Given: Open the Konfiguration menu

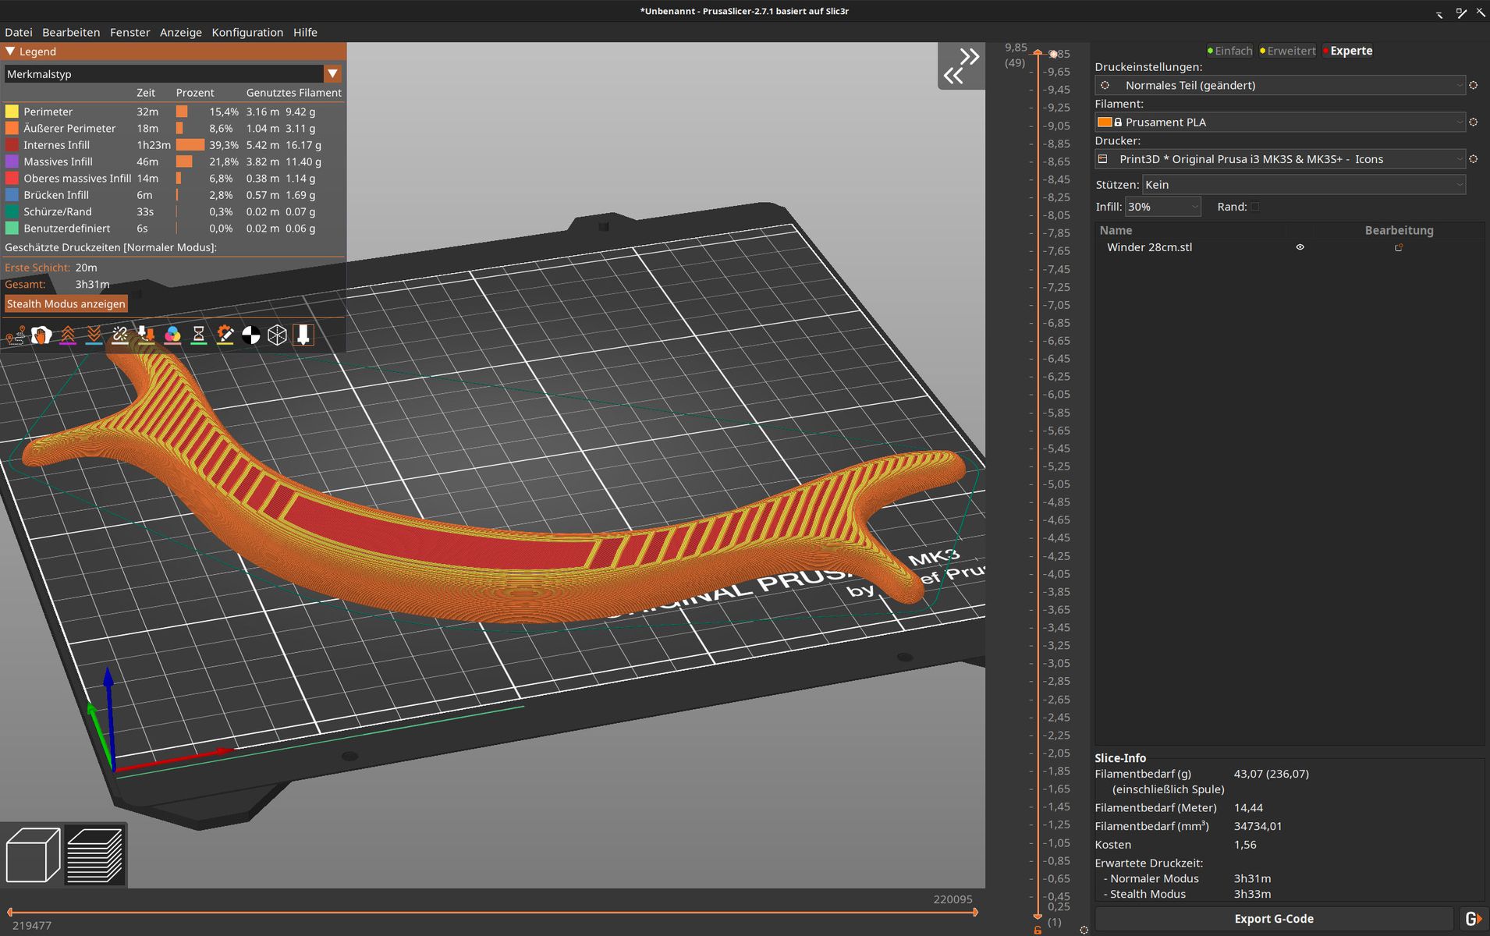Looking at the screenshot, I should (x=247, y=32).
